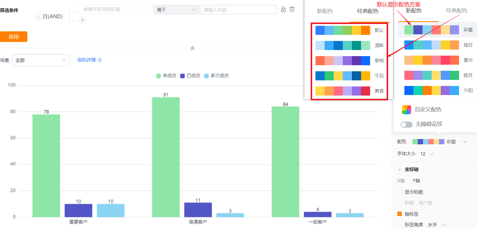Switch to 经典配色 tab in right palette panel

[x=456, y=11]
